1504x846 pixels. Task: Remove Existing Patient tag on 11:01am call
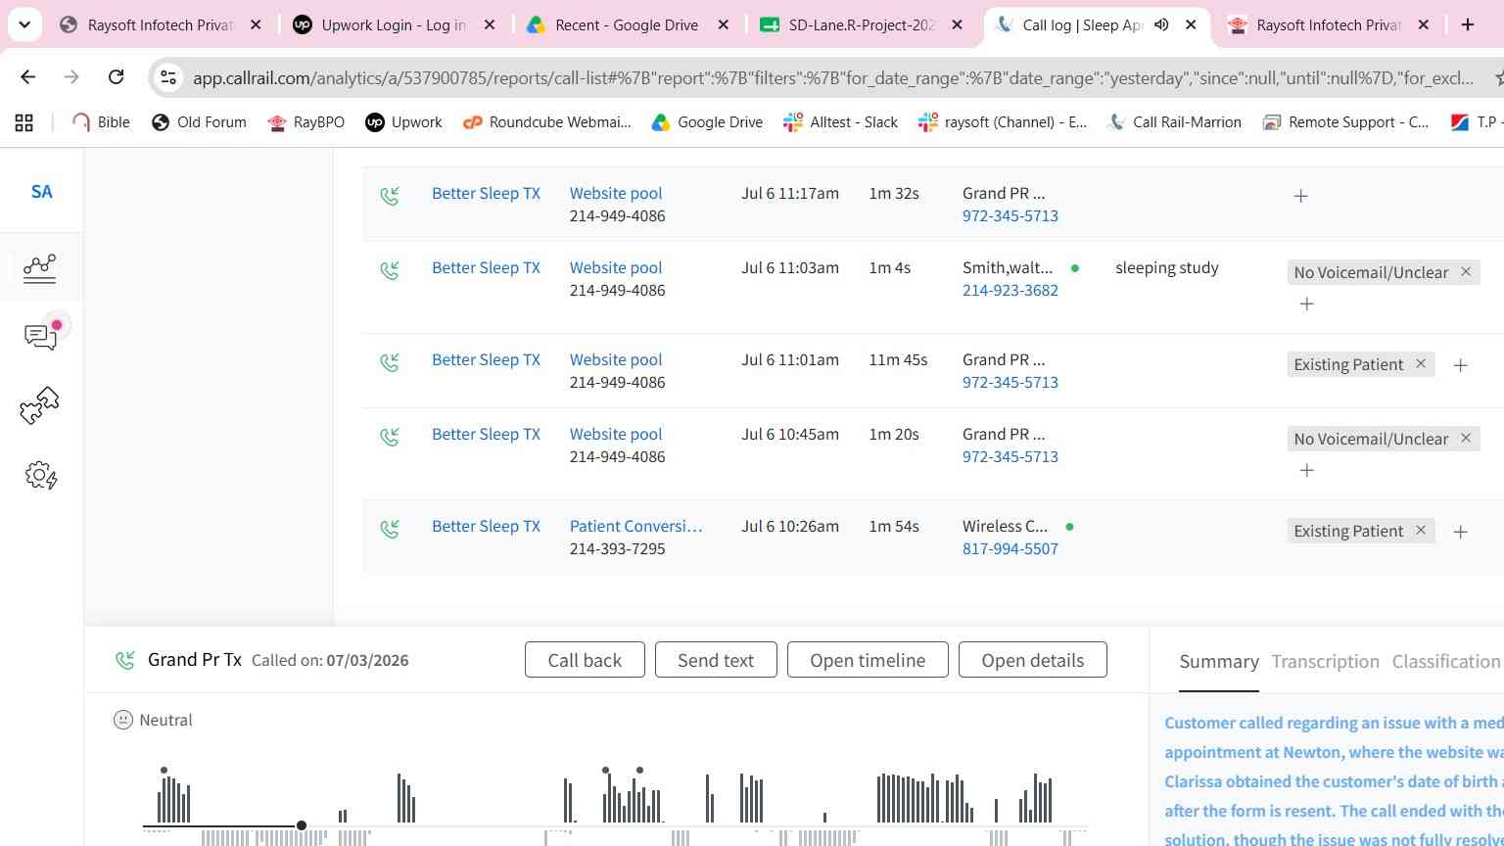tap(1421, 364)
